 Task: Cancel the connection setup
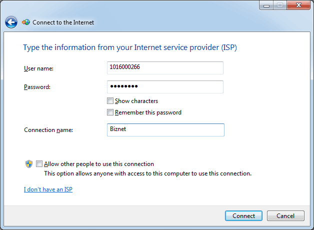click(x=285, y=216)
